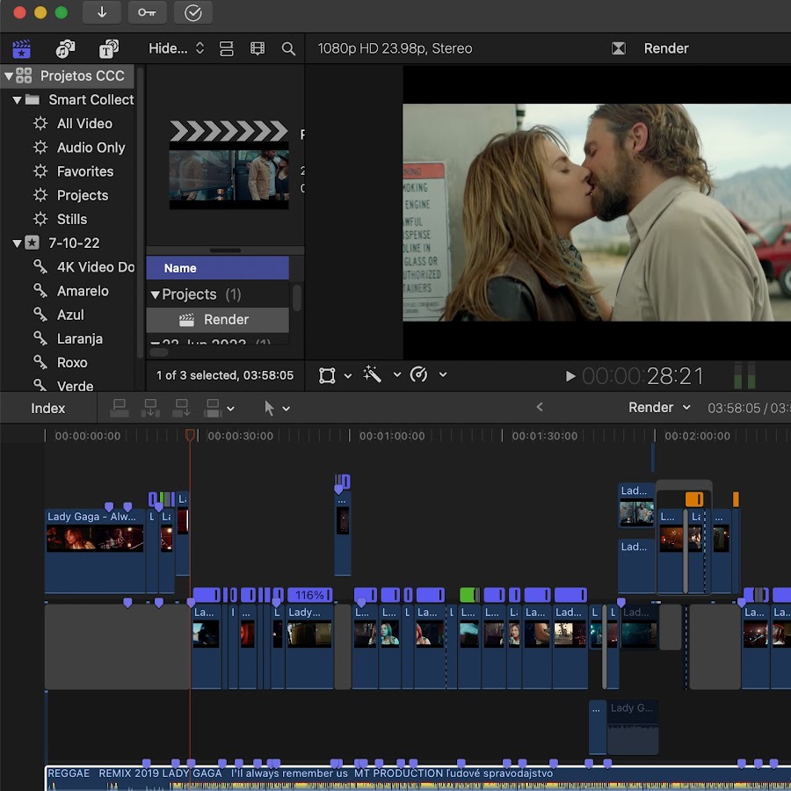Collapse the Projects (1) group
Viewport: 791px width, 791px height.
155,295
